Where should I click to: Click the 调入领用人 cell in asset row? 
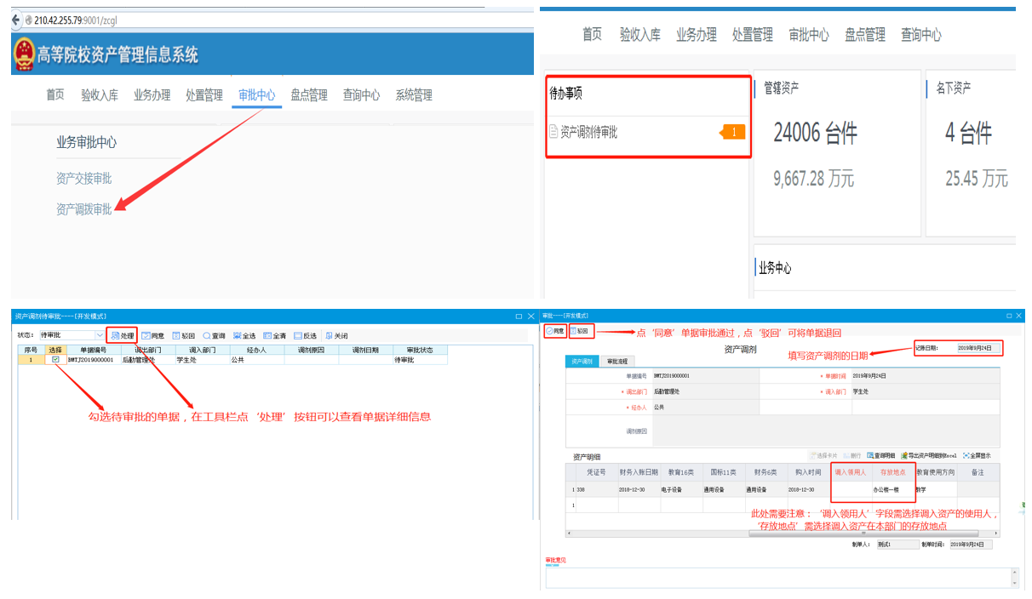[850, 490]
